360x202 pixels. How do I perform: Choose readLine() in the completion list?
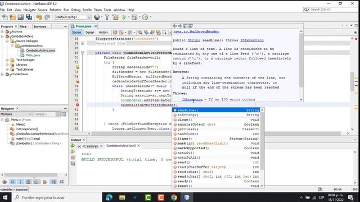(x=216, y=110)
